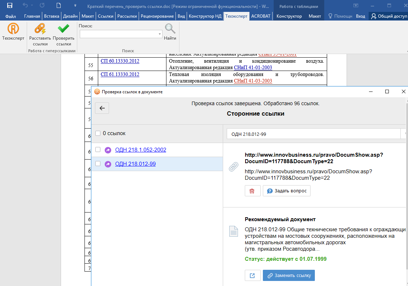Click the ОДН 218.012-99 search field
Viewport: 408px width, 286px height.
point(313,134)
